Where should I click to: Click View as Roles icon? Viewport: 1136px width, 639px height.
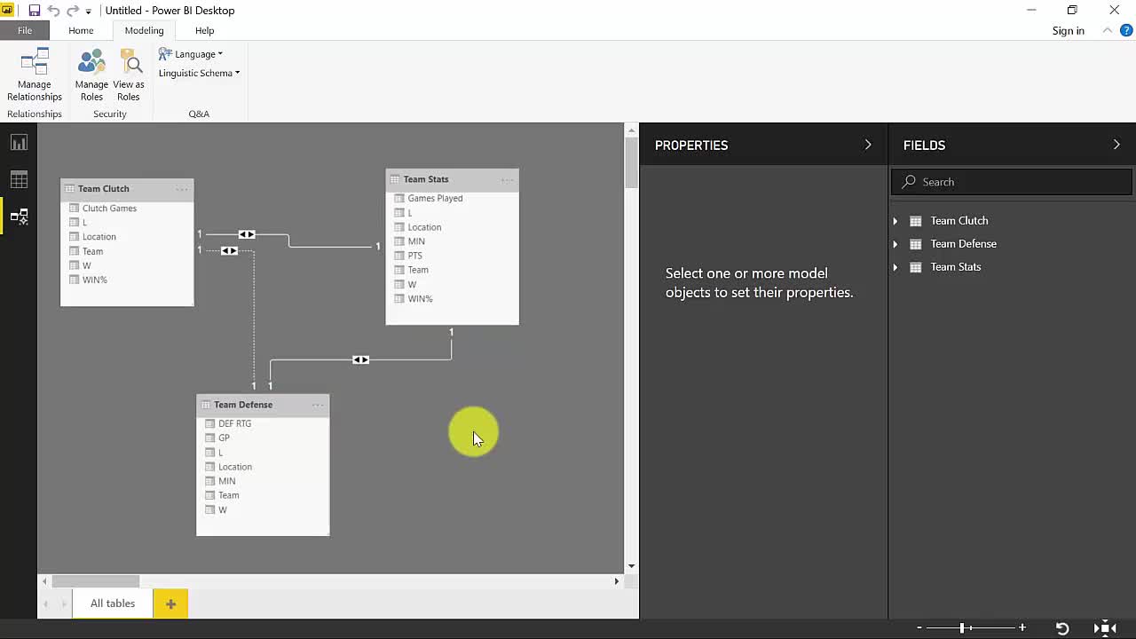(x=130, y=75)
